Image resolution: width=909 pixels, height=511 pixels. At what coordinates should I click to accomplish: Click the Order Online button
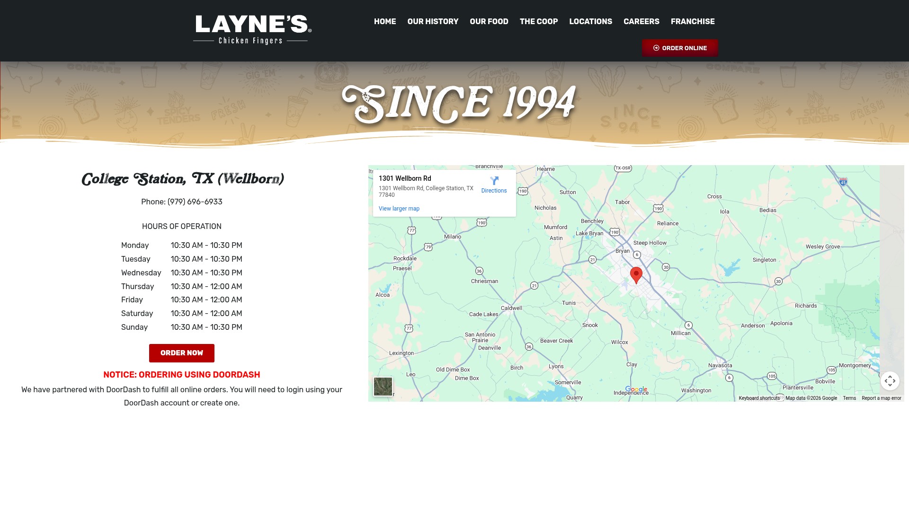coord(680,48)
